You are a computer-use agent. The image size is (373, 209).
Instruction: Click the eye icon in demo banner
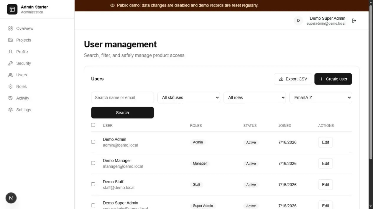pos(112,5)
